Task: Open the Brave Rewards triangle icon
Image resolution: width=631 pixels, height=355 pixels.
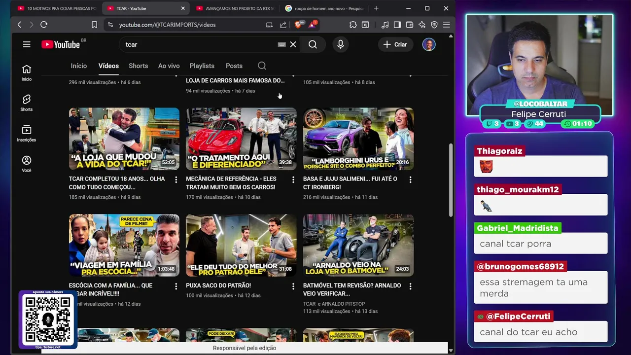Action: tap(312, 24)
